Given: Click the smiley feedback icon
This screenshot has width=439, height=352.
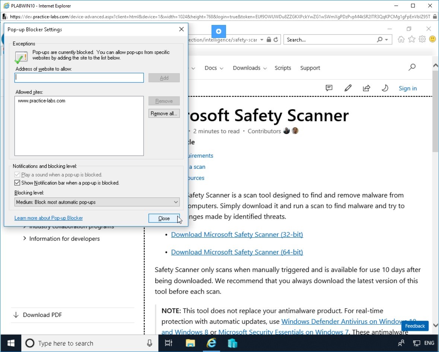Looking at the screenshot, I should pyautogui.click(x=432, y=39).
